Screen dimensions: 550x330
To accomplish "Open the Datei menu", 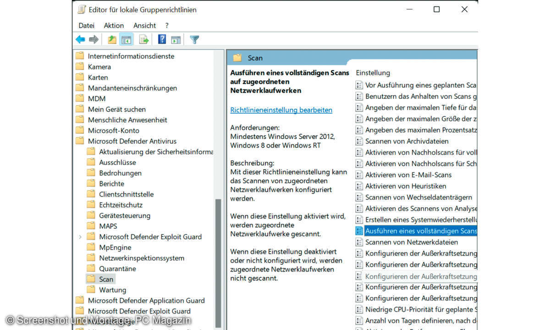I will 87,26.
